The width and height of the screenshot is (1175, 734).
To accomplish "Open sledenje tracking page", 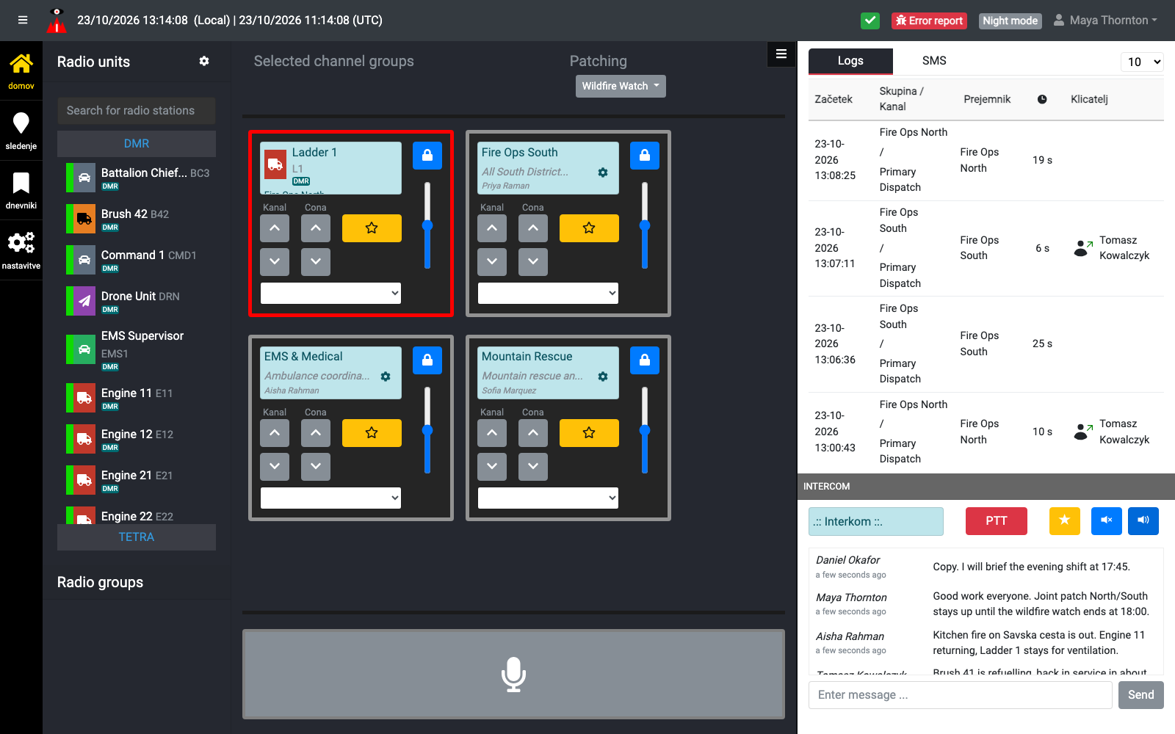I will click(x=21, y=131).
